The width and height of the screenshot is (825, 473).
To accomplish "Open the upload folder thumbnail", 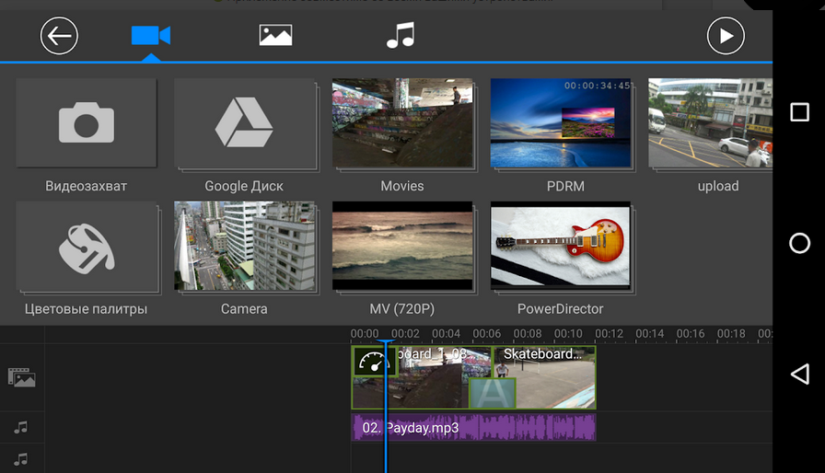I will (x=710, y=123).
